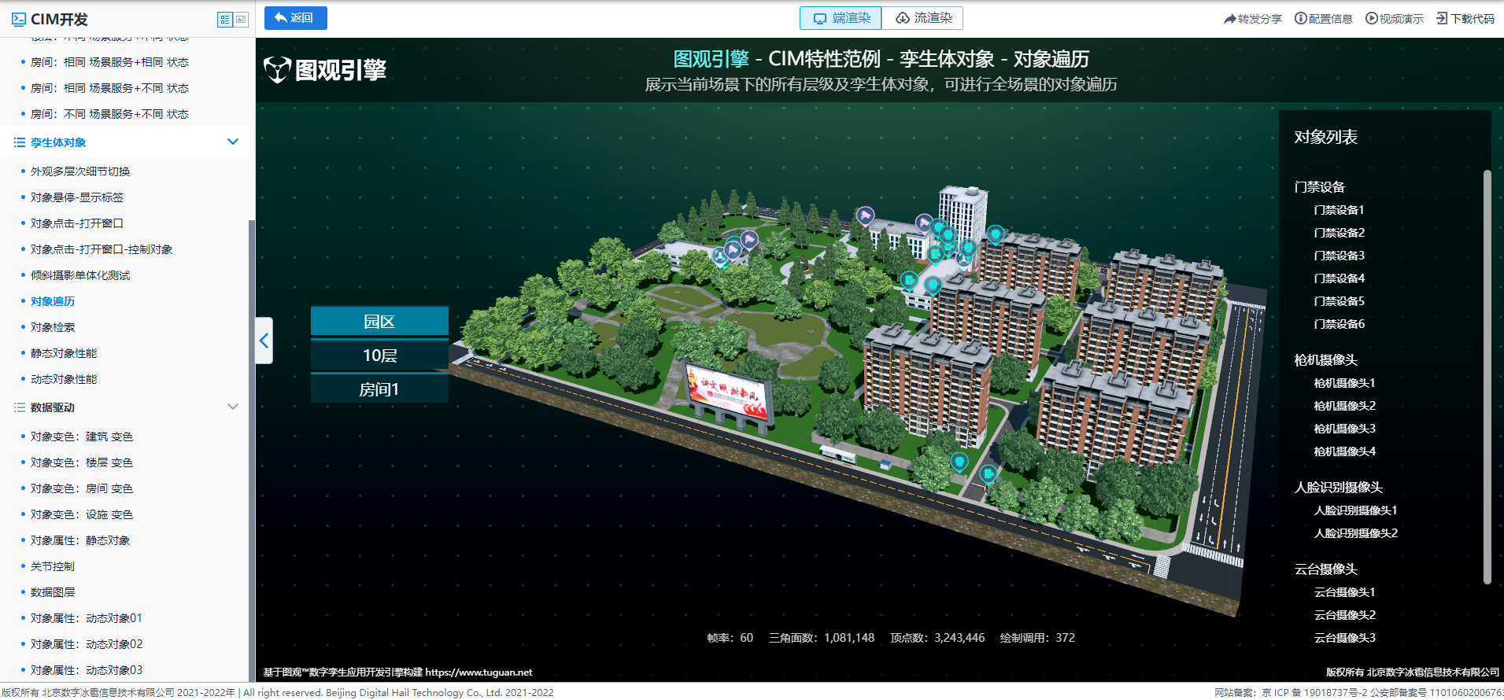Select 门禁设备4 in object list
This screenshot has width=1504, height=700.
click(x=1339, y=278)
